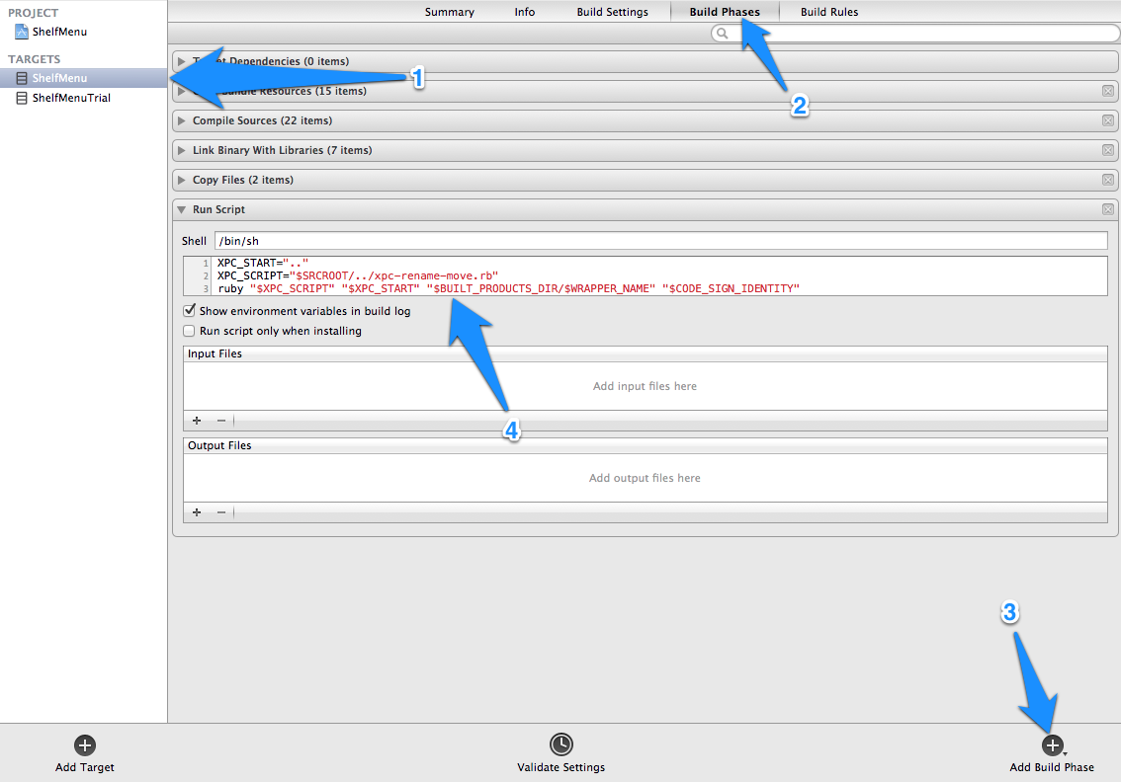Add an input file with plus button
Screen dimensions: 1121x782
click(197, 421)
